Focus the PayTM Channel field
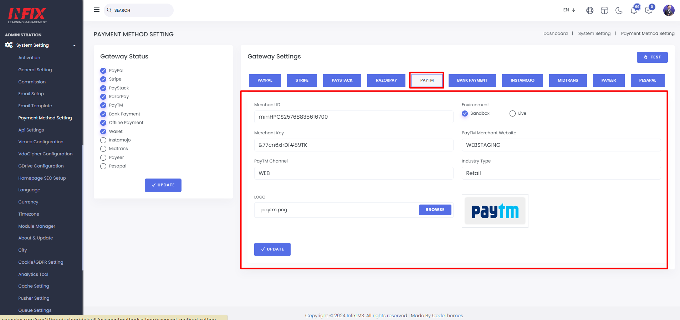The height and width of the screenshot is (320, 680). tap(354, 173)
